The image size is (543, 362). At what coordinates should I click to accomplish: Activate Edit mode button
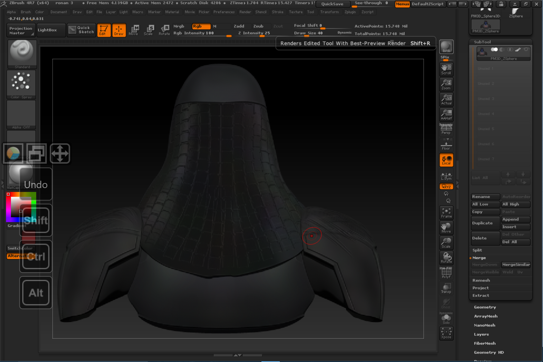click(104, 30)
